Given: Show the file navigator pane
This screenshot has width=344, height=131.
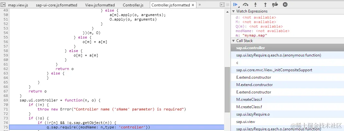Looking at the screenshot, I should coord(3,4).
